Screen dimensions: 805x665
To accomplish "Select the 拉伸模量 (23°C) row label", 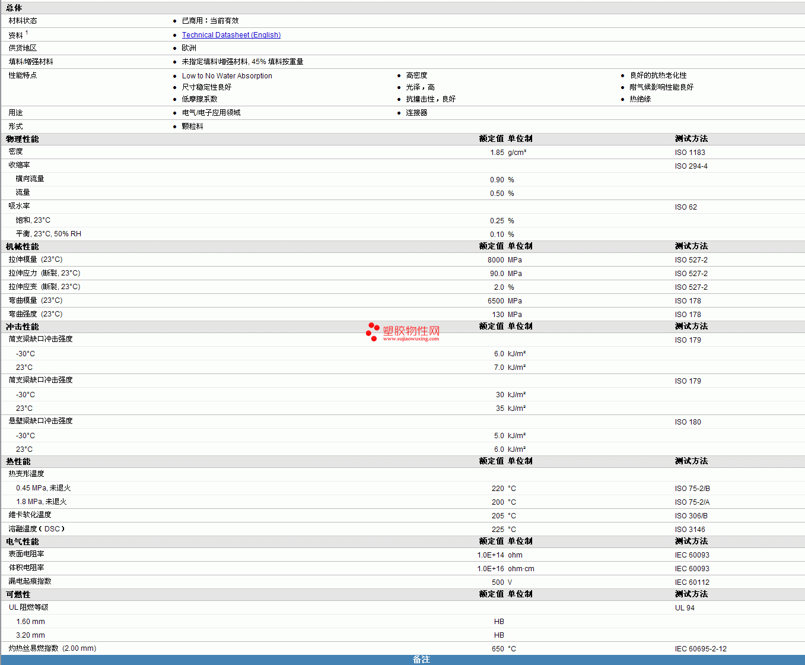I will (x=36, y=259).
